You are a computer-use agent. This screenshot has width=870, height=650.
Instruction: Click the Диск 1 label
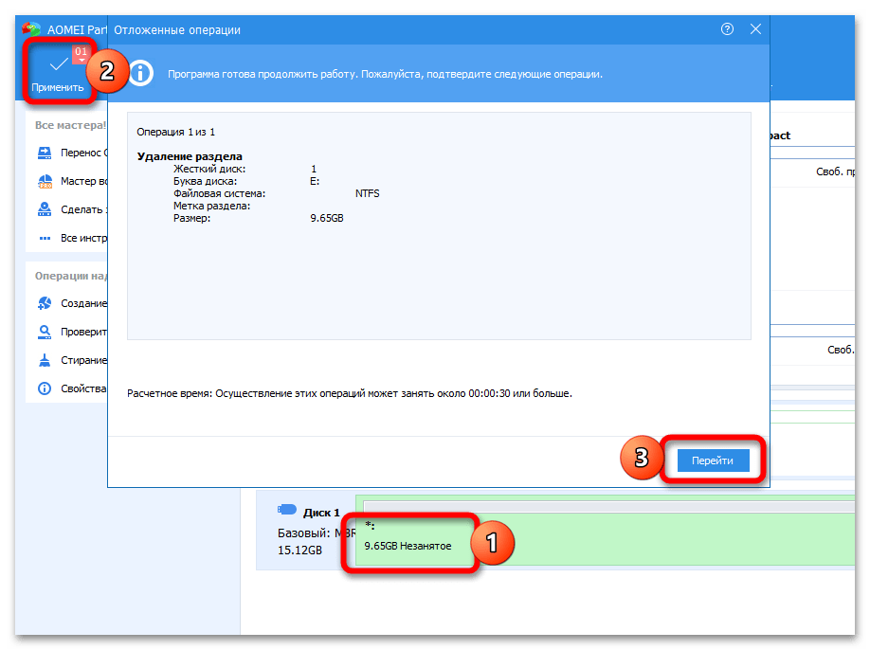321,513
